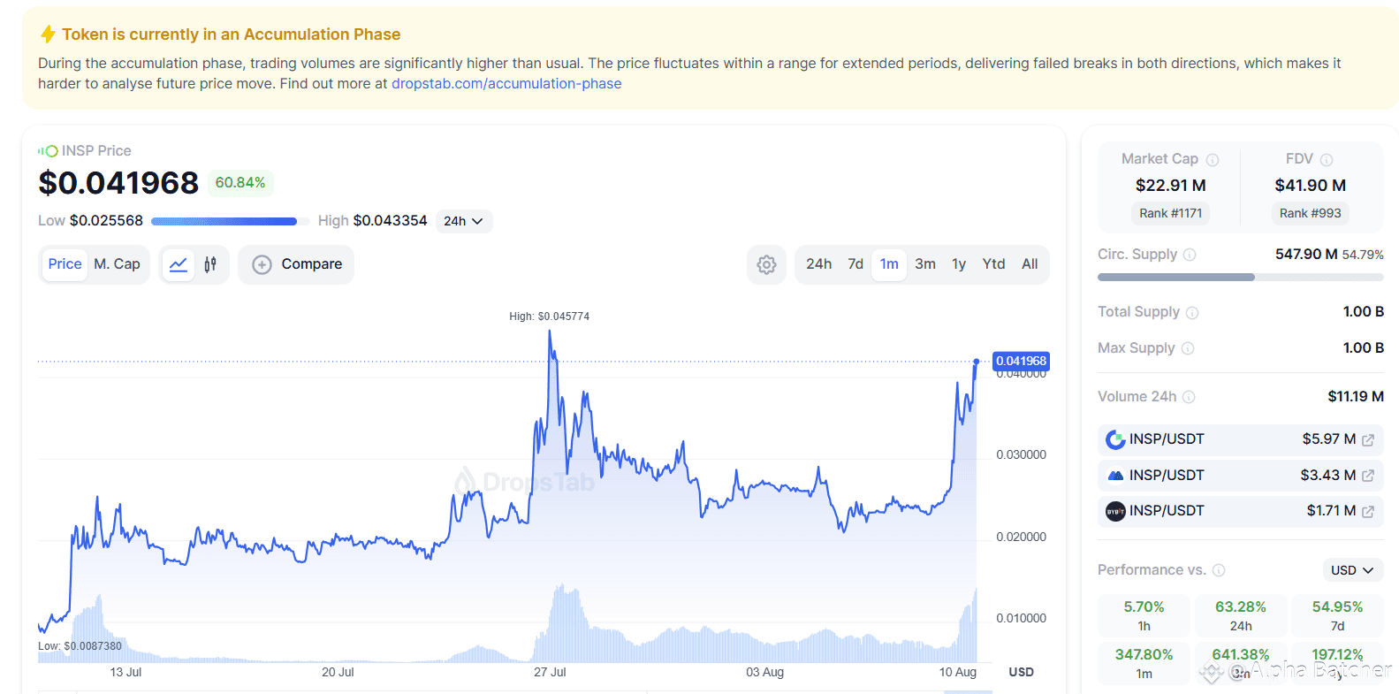Select the M. Cap tab

pyautogui.click(x=117, y=264)
